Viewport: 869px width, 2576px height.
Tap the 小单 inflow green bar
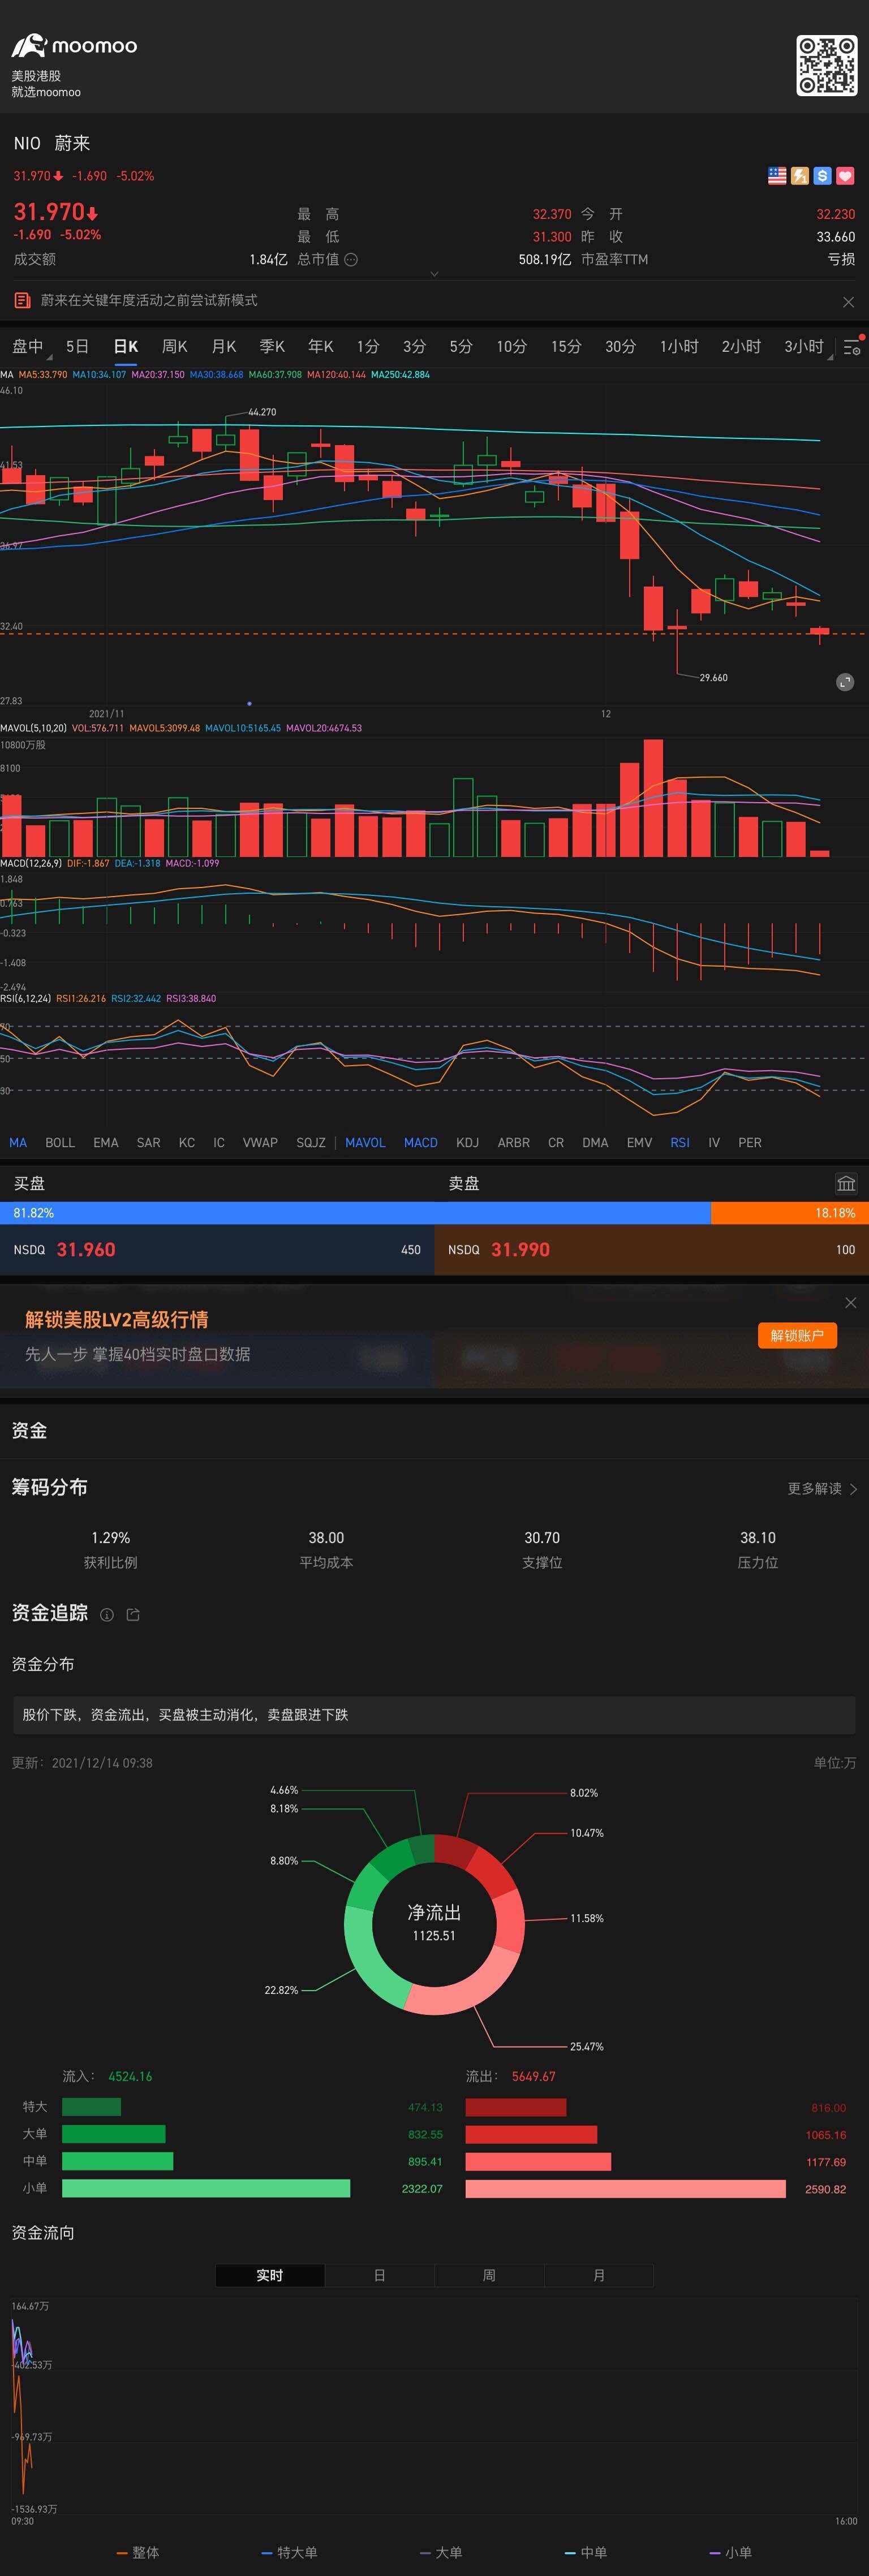(206, 2189)
